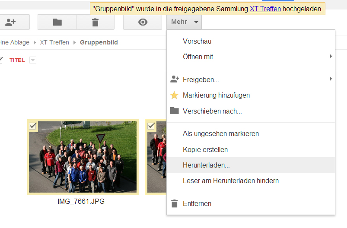Click the folder icon beside Verschieben nach

[x=175, y=111]
